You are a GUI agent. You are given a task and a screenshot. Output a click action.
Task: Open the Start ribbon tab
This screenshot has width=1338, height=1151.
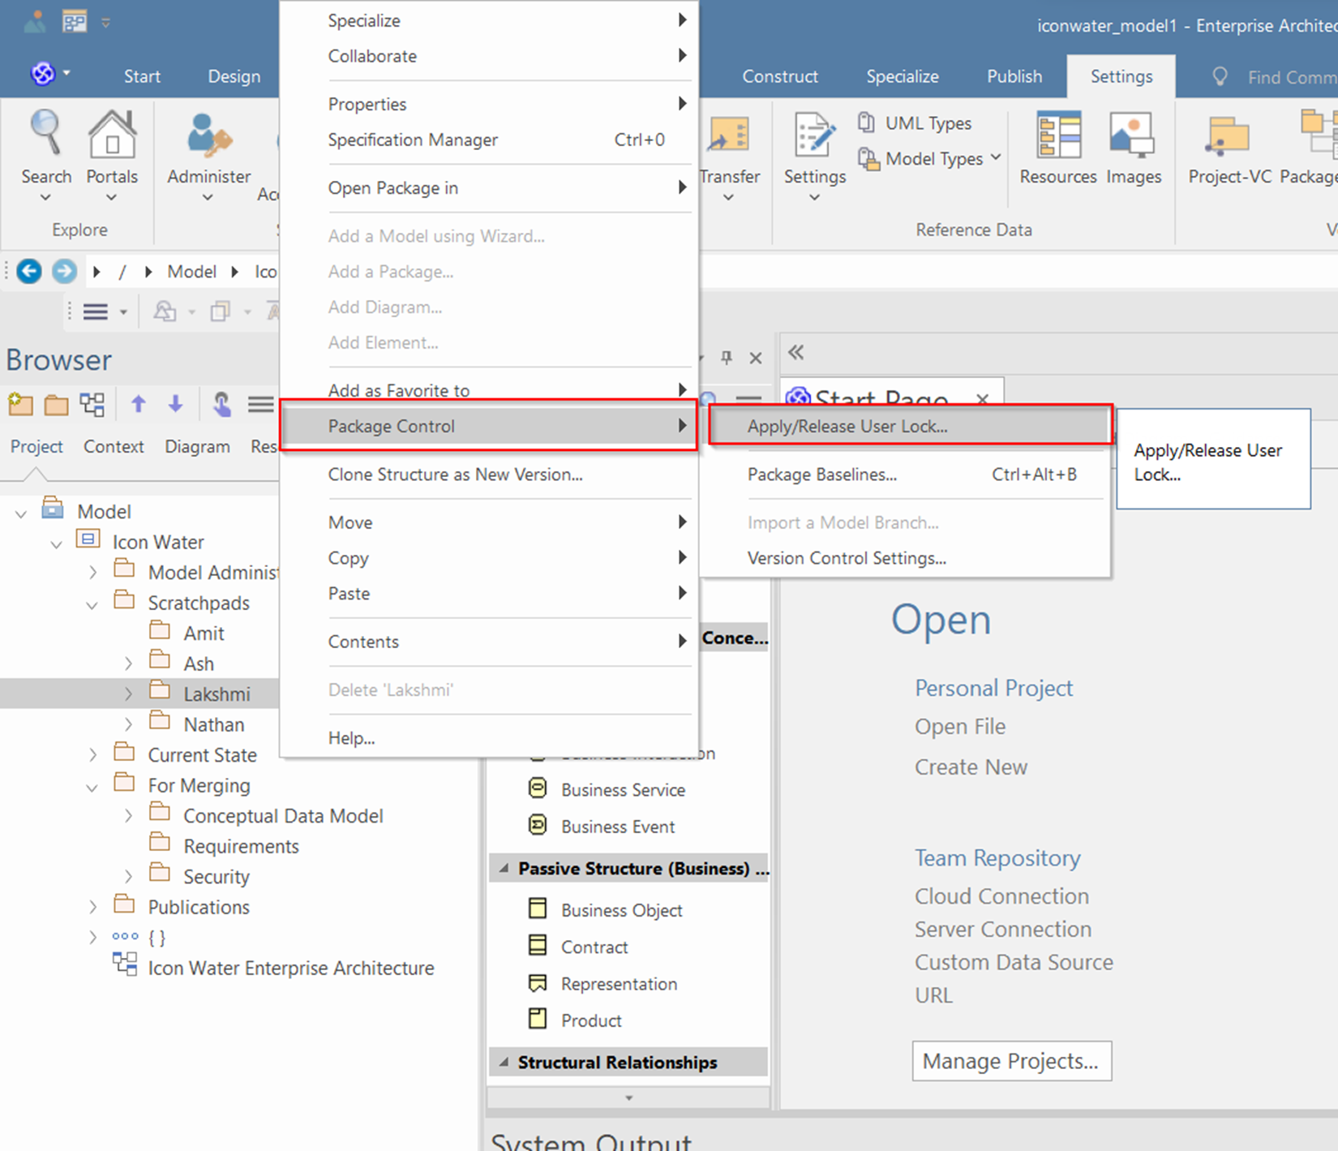tap(142, 76)
